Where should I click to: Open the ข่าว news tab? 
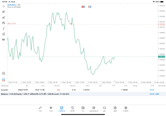[83, 109]
